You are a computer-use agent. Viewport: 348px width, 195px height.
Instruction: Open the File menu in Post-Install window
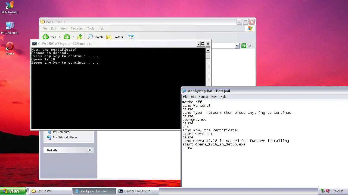click(x=45, y=28)
